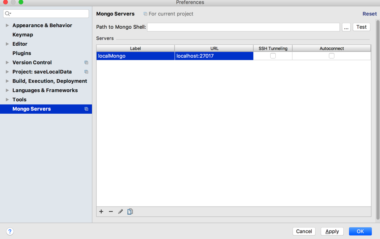
Task: Click the Apply button
Action: point(332,231)
